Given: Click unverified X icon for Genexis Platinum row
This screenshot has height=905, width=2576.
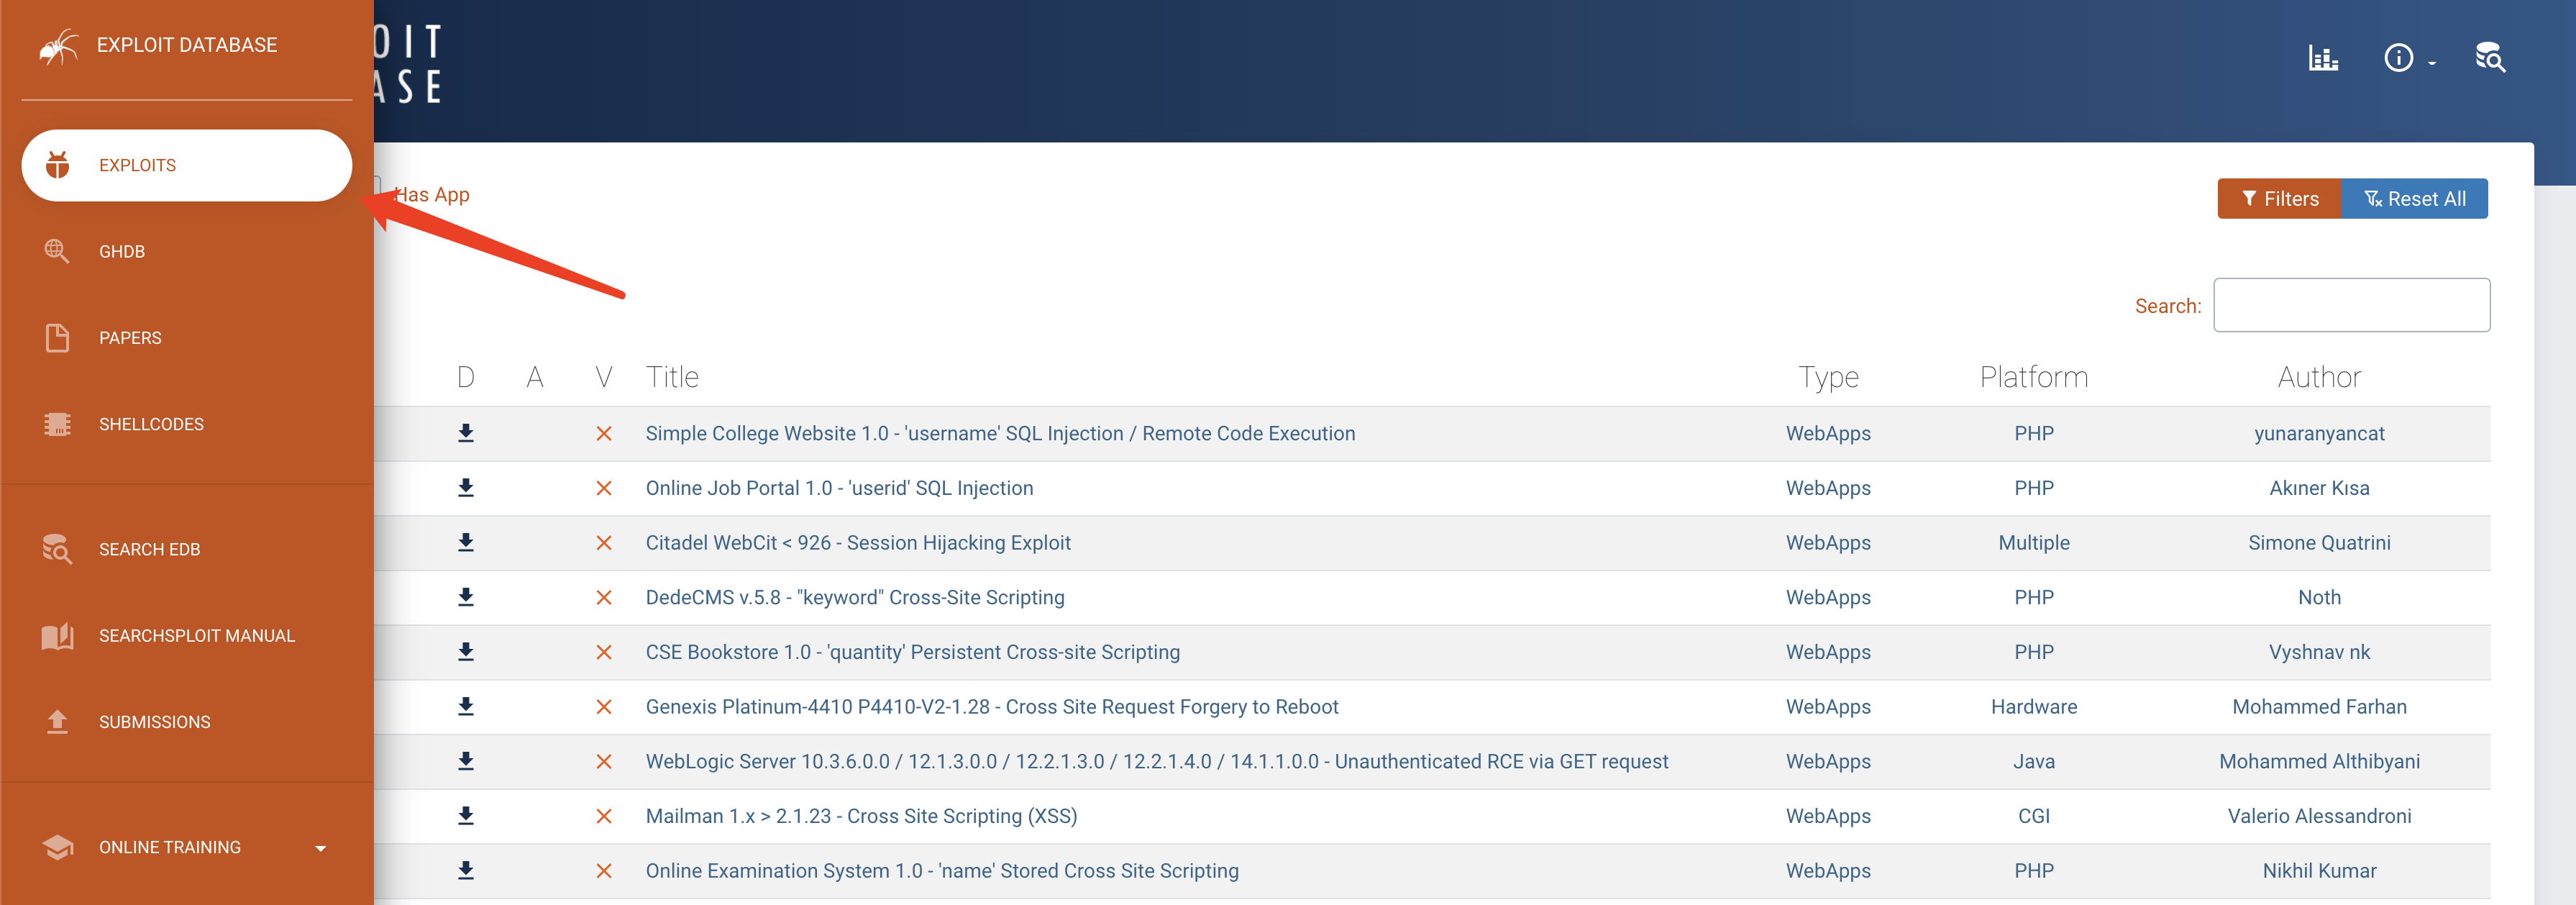Looking at the screenshot, I should point(604,706).
